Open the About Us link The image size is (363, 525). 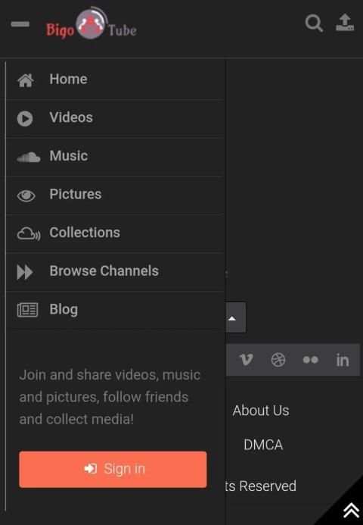[x=261, y=411]
